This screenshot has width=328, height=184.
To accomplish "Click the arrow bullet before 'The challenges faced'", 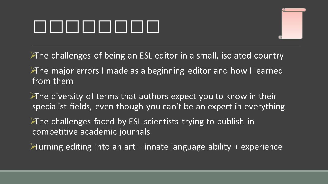I will click(x=33, y=121).
